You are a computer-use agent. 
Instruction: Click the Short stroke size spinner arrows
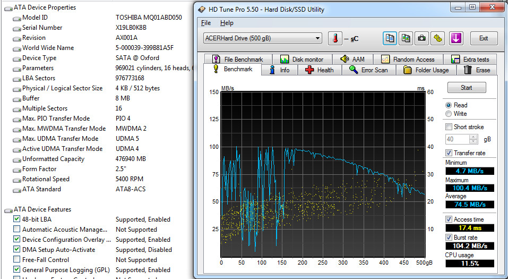[474, 139]
